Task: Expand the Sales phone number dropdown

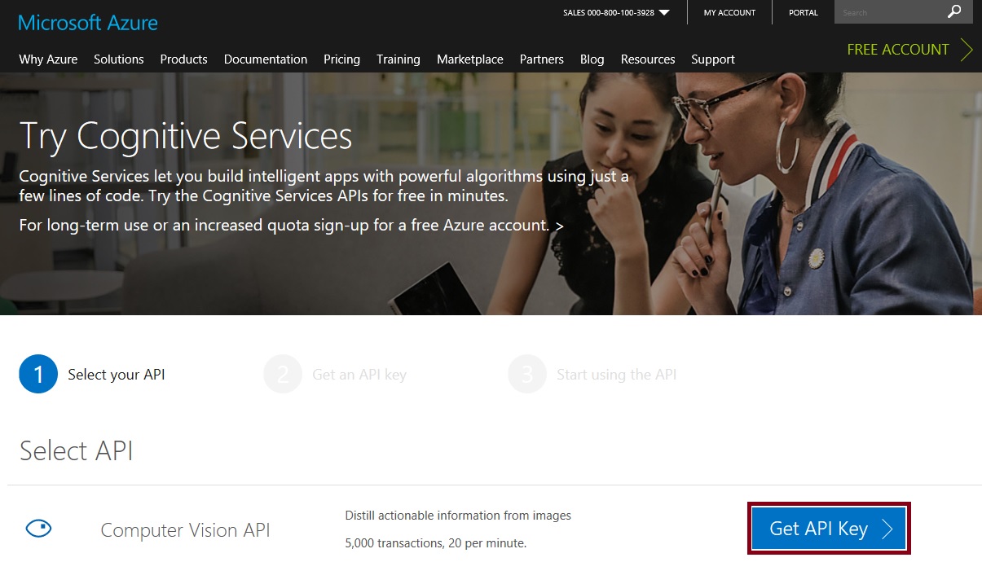Action: pos(664,13)
